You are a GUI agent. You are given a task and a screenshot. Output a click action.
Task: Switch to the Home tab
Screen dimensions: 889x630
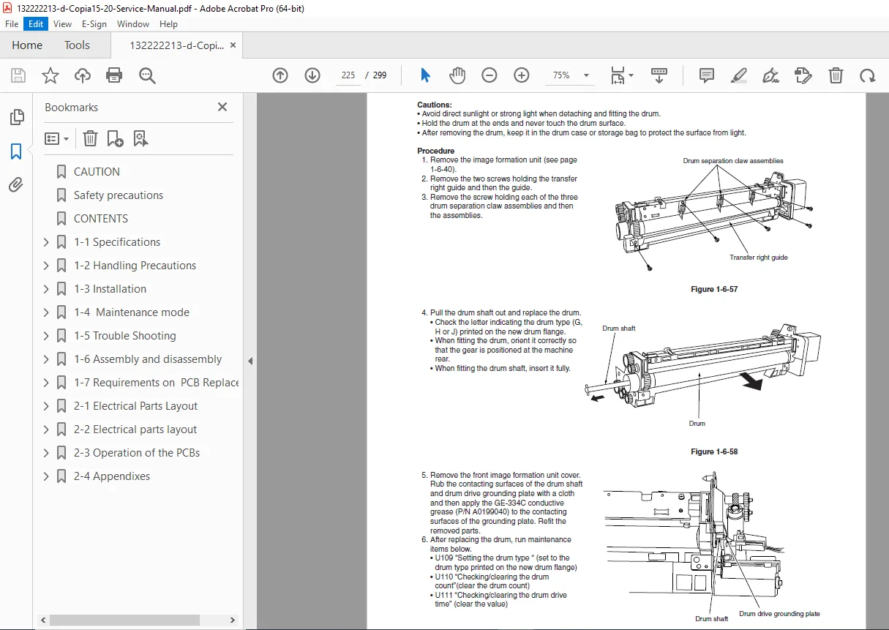point(27,45)
